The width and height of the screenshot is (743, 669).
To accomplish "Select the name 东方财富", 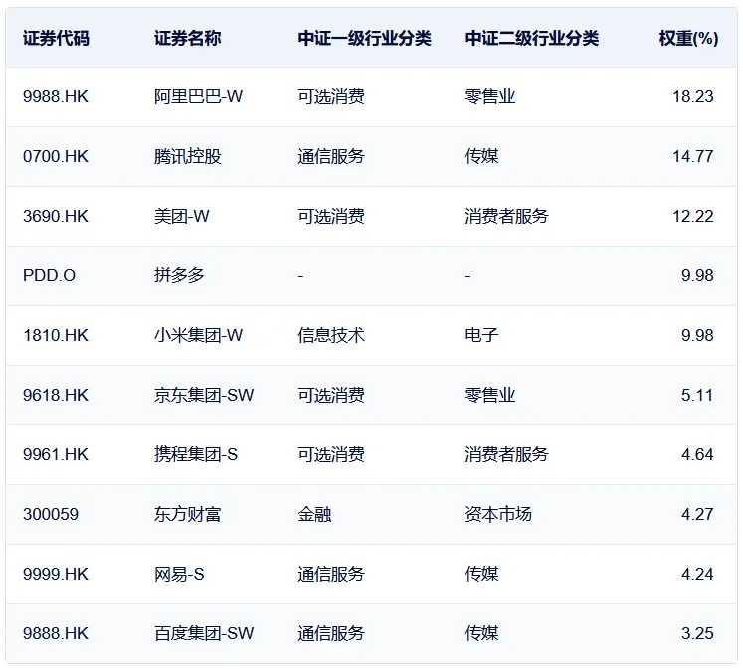I will pos(188,515).
